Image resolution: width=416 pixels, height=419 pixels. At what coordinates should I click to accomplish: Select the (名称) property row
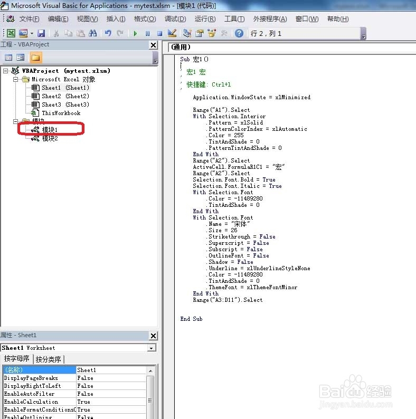(x=74, y=370)
